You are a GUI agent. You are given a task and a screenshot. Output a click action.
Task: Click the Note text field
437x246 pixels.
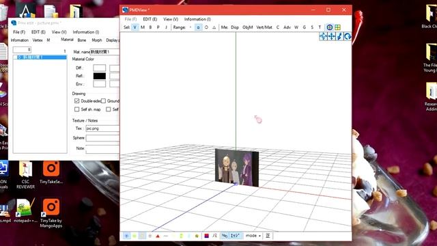(x=102, y=149)
